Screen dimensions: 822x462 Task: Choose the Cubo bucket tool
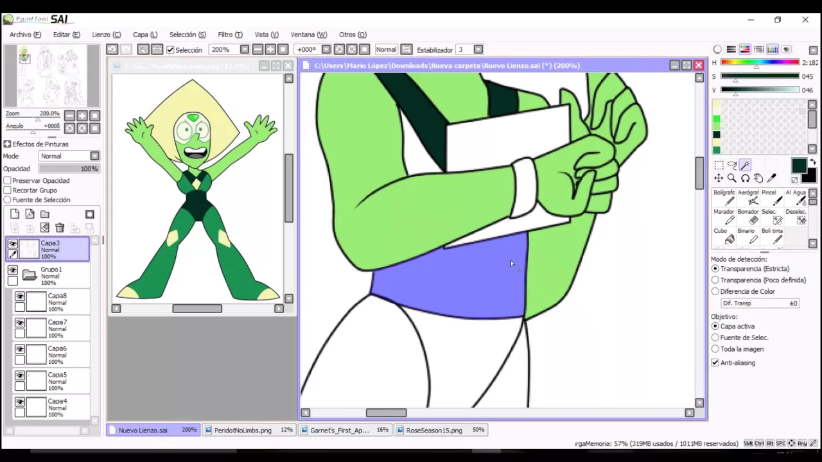pos(724,236)
